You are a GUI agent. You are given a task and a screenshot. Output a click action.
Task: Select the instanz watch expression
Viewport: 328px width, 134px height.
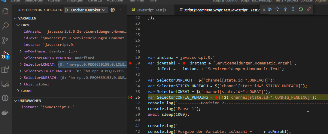tap(70, 107)
